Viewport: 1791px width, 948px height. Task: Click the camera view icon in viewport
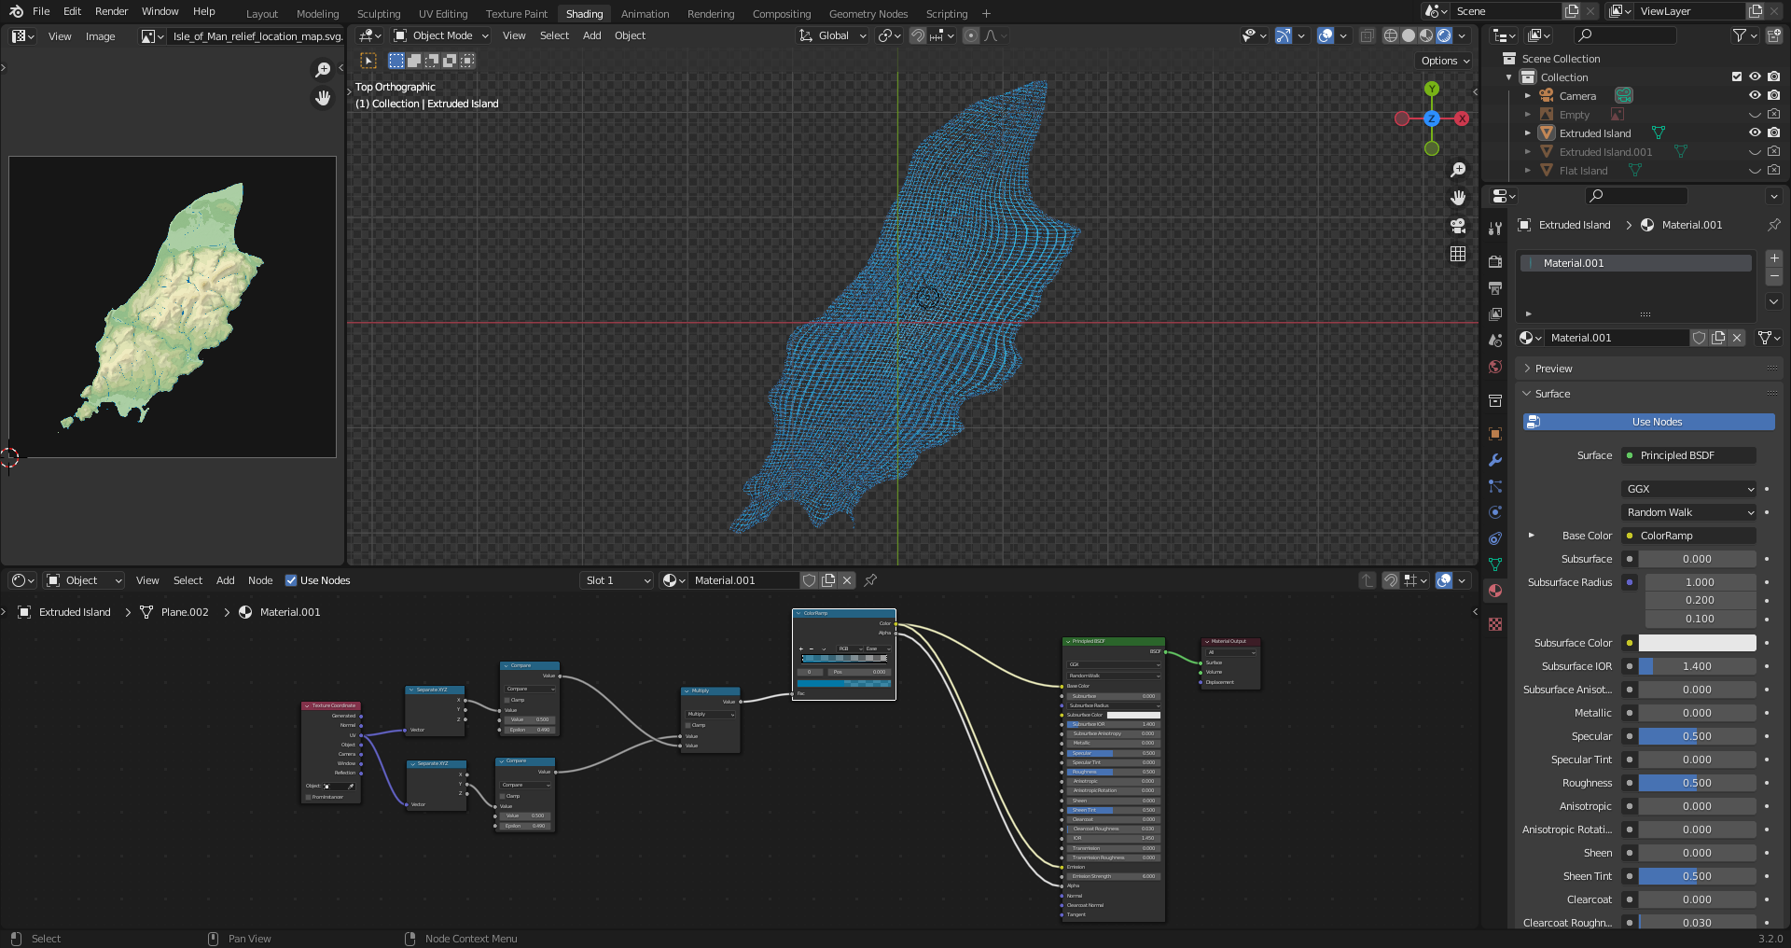(x=1457, y=227)
